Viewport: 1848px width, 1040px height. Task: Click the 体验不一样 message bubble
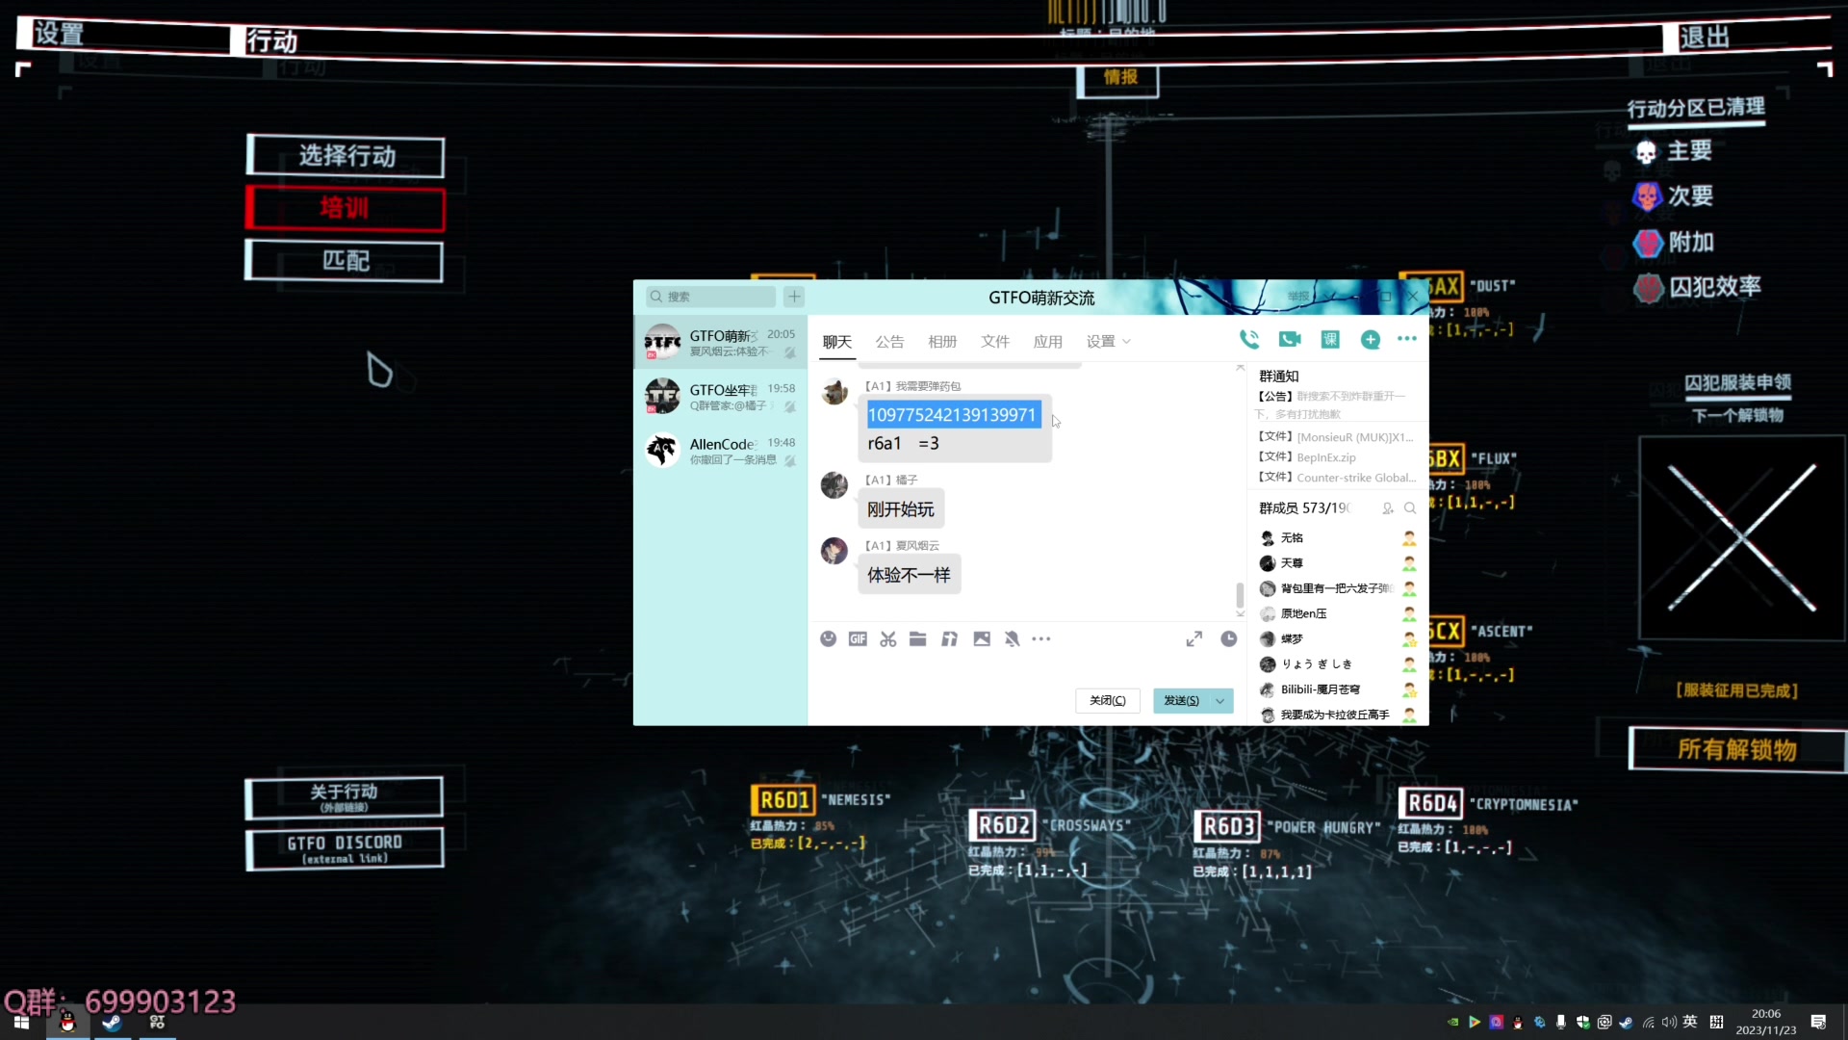click(909, 575)
